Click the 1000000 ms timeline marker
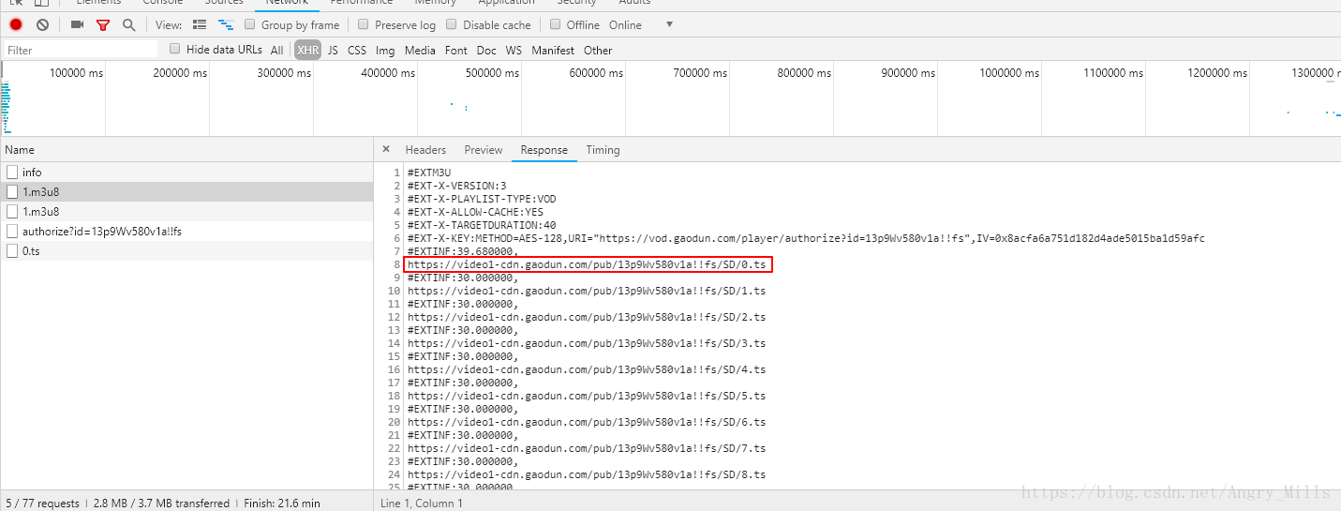Image resolution: width=1341 pixels, height=511 pixels. coord(1009,73)
